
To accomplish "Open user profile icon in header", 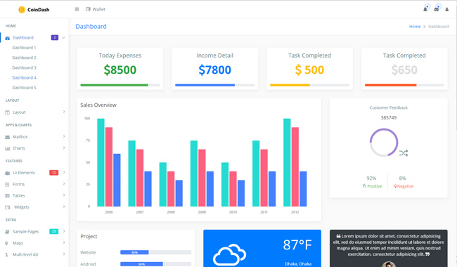I will [x=446, y=9].
